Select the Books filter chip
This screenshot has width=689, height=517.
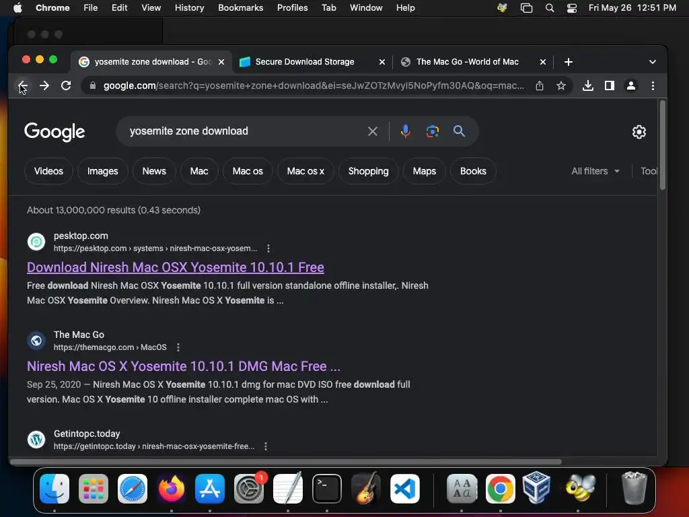click(x=473, y=171)
